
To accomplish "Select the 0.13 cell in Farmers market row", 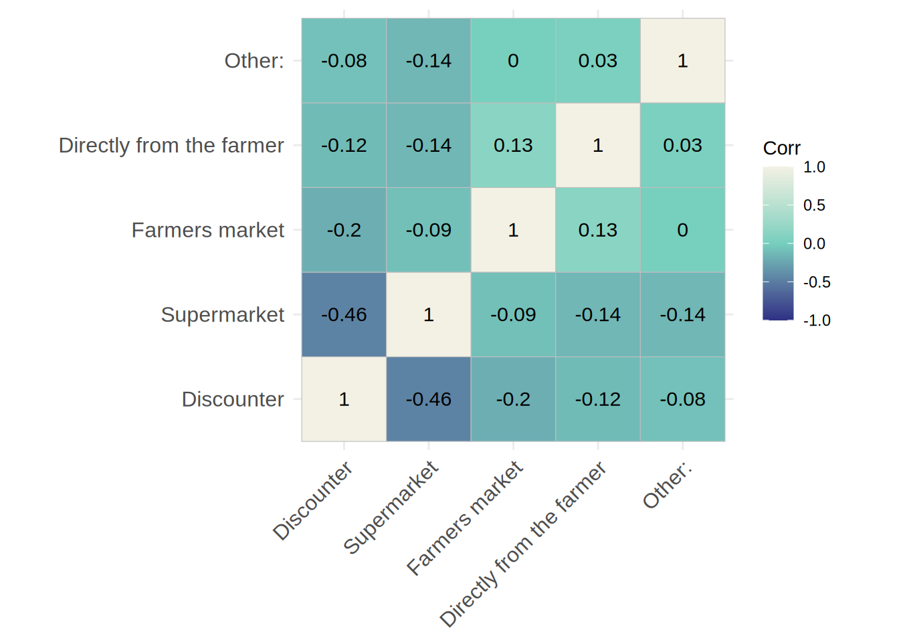I will click(x=598, y=230).
